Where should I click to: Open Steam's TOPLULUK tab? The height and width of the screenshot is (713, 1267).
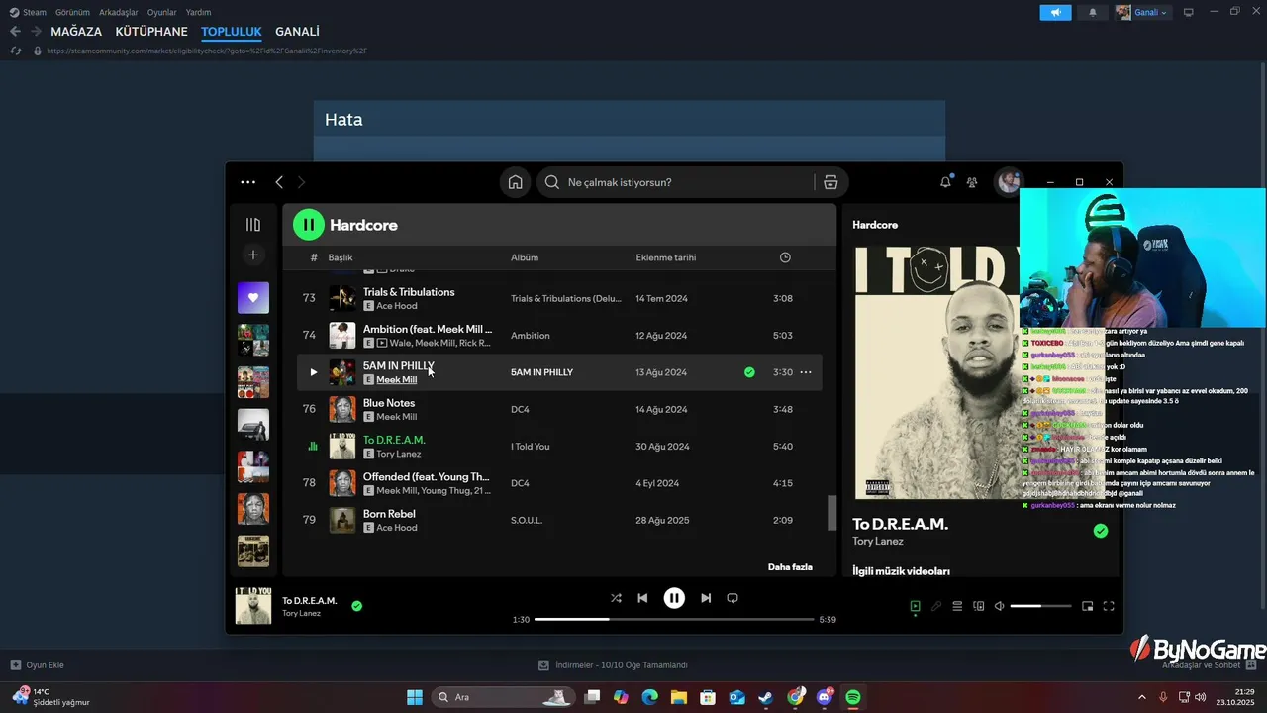pyautogui.click(x=232, y=32)
